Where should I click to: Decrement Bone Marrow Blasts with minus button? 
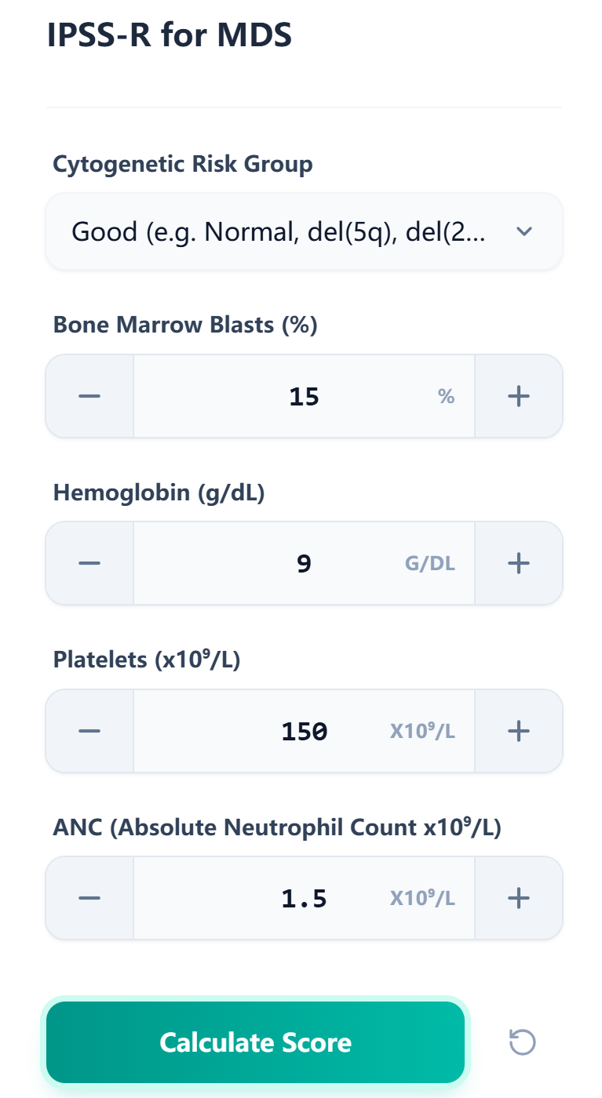(89, 395)
